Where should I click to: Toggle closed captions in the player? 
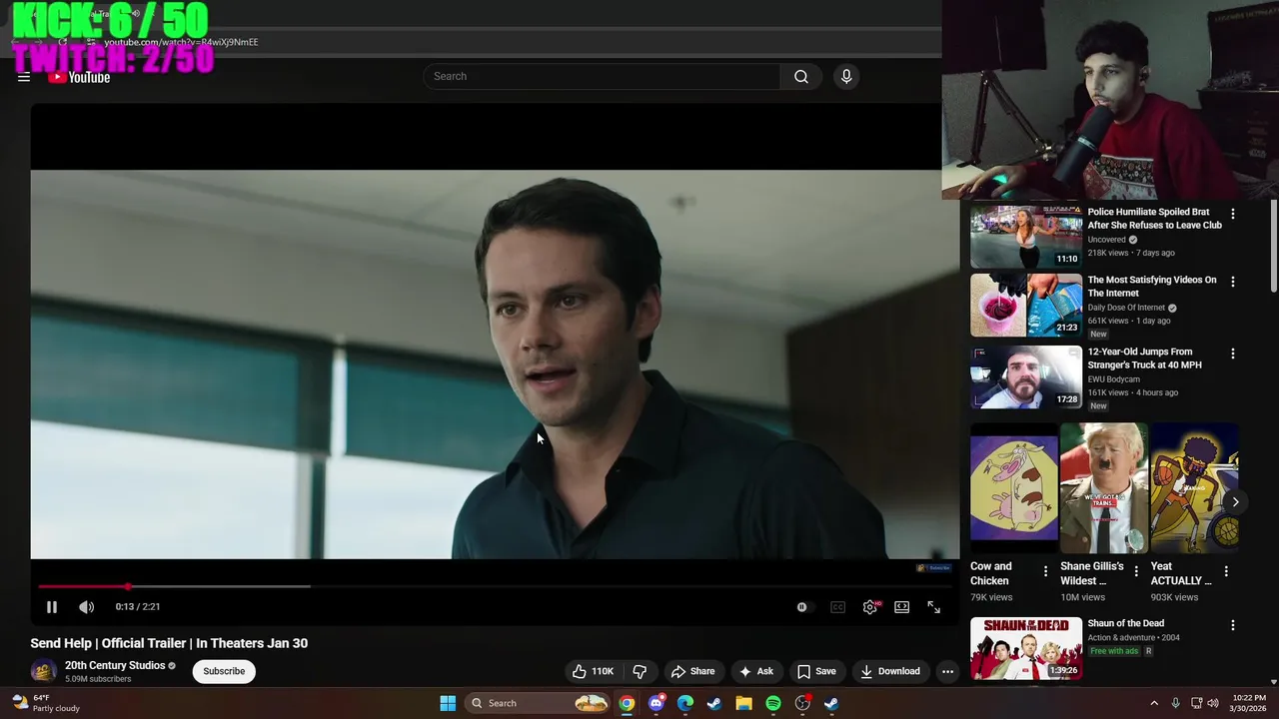click(837, 606)
